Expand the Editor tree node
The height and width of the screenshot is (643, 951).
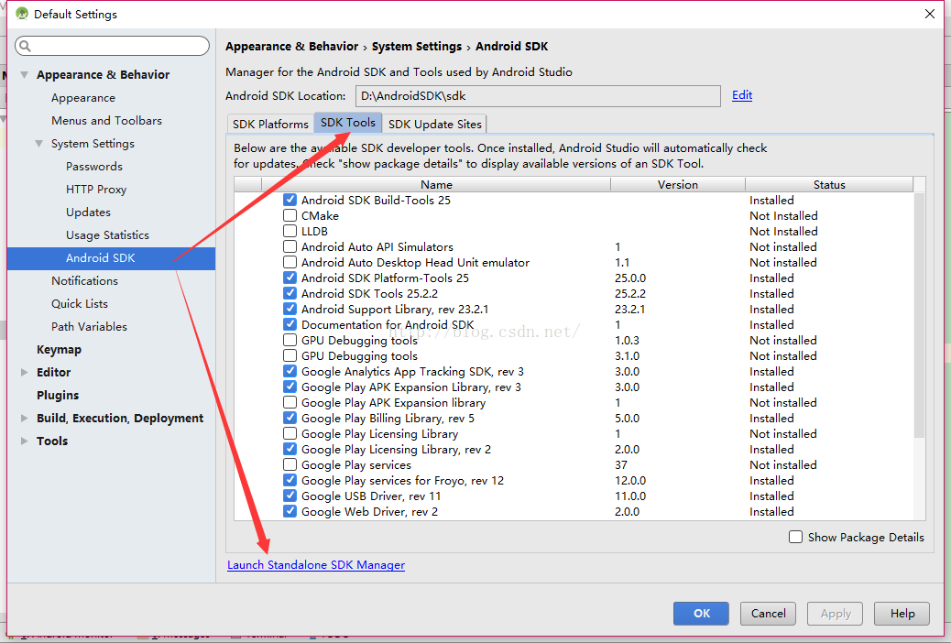24,373
